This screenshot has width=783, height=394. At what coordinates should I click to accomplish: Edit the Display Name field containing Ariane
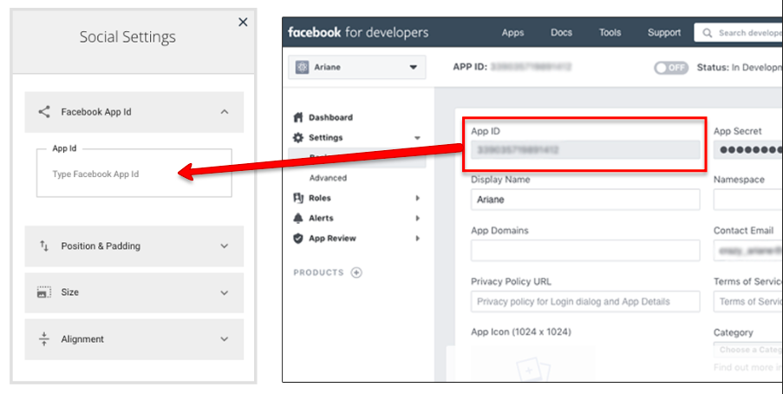coord(585,200)
